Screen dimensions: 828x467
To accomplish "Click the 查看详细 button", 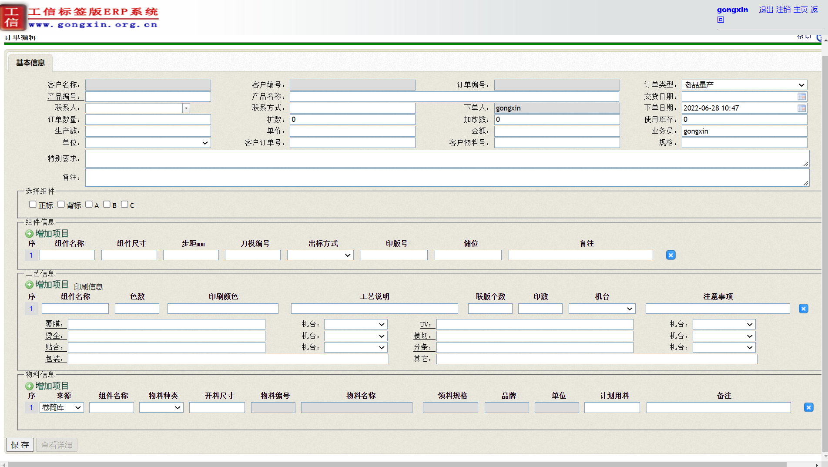I will pos(56,445).
